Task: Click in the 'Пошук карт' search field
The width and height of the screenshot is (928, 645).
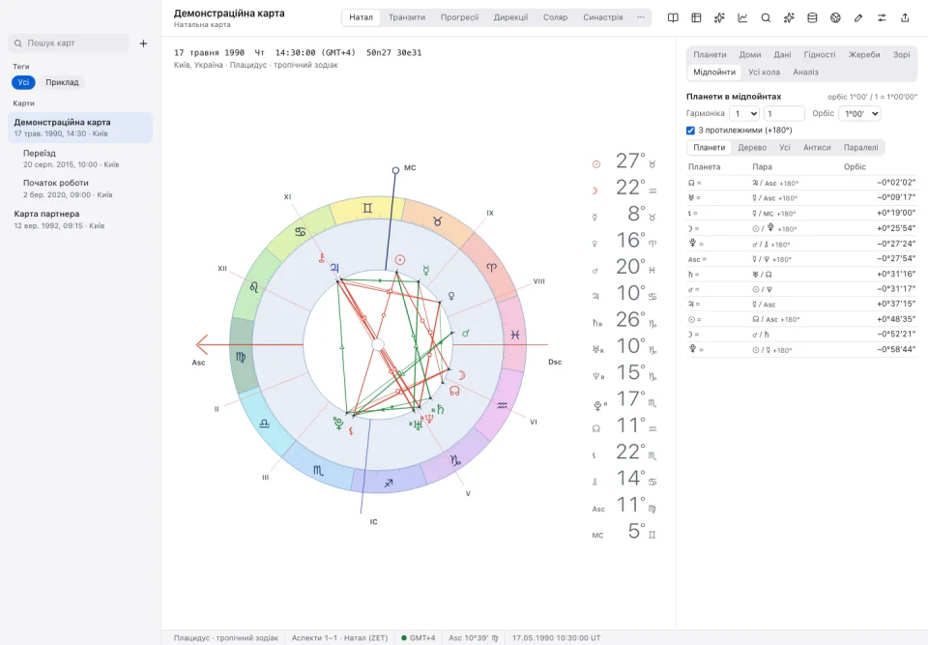Action: coord(69,44)
